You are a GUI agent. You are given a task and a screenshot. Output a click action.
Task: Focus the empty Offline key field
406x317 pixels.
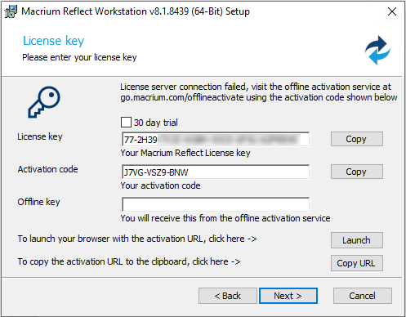[x=216, y=204]
